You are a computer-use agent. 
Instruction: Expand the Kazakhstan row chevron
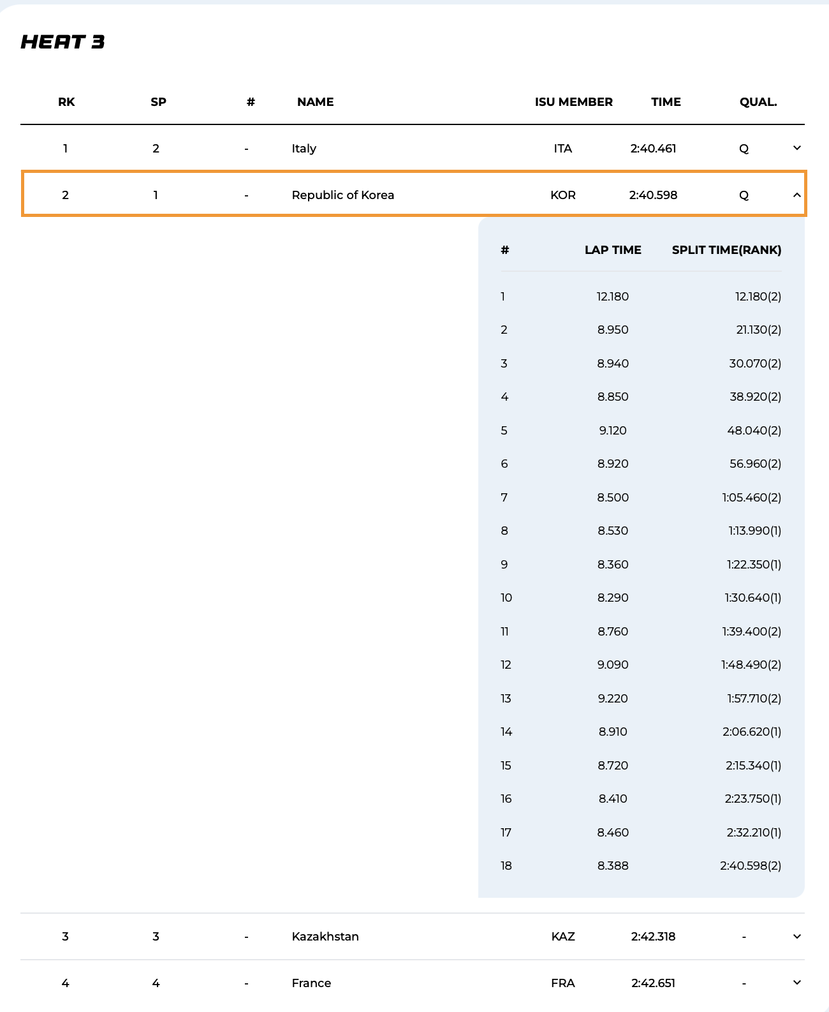796,936
